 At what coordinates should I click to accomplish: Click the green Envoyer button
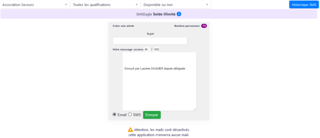152,115
